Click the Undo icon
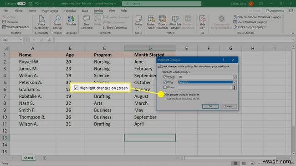The image size is (296, 166). coord(37,4)
